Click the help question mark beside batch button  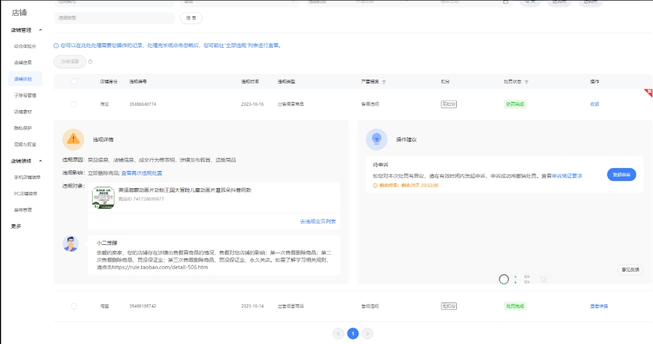click(90, 62)
